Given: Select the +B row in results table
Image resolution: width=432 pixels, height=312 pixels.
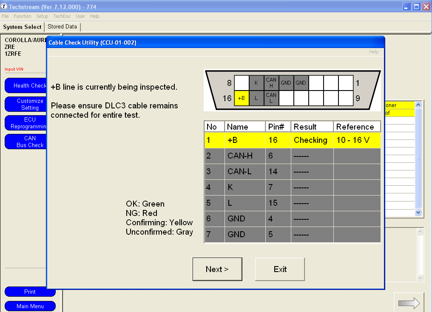Looking at the screenshot, I should tap(292, 140).
